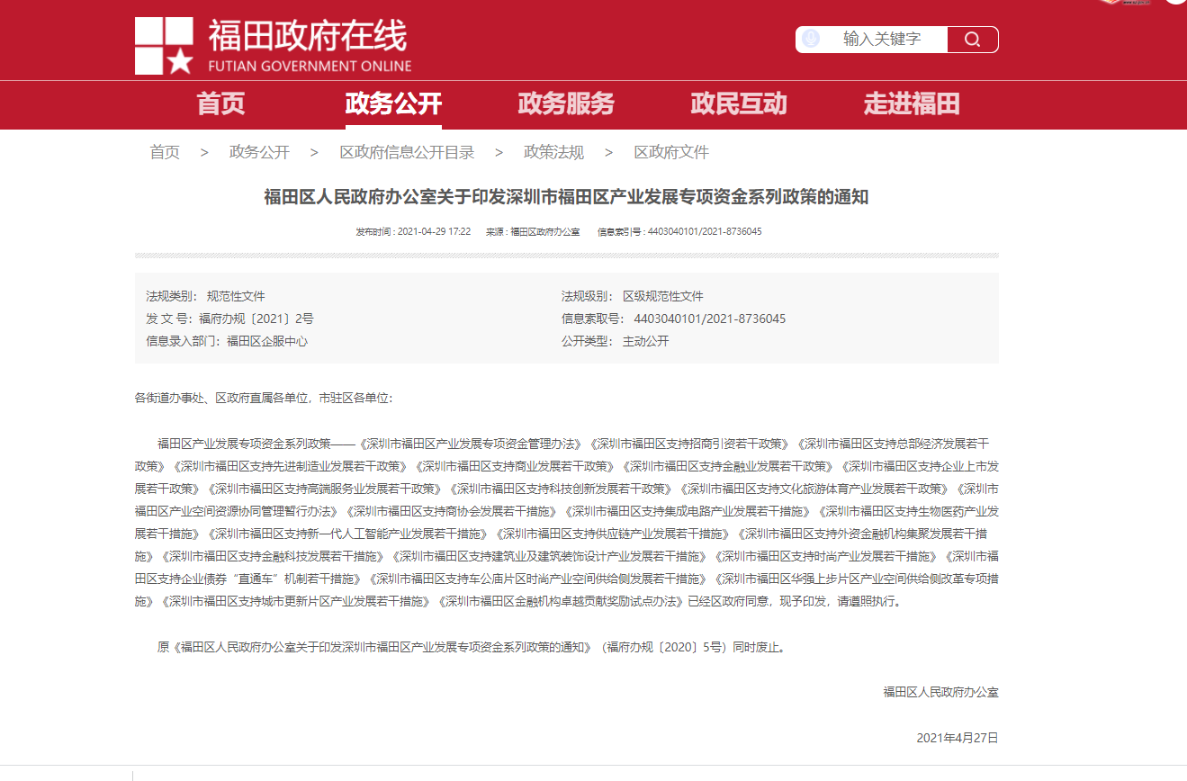Open the 政民互动 navigation item
This screenshot has height=781, width=1187.
coord(739,104)
